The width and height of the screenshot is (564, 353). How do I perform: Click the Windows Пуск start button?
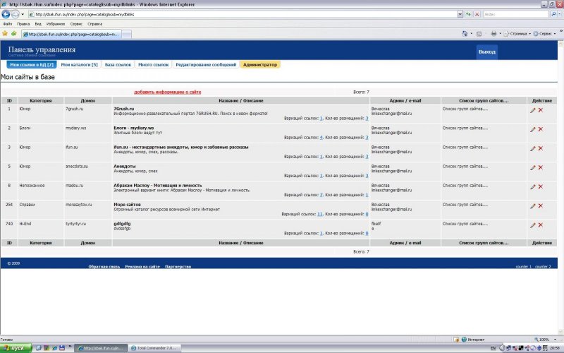click(x=14, y=348)
